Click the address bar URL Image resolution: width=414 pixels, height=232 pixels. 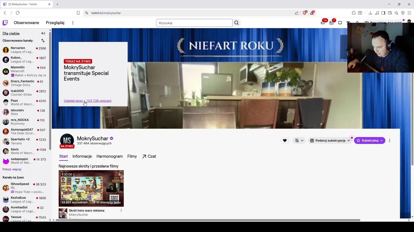pyautogui.click(x=106, y=13)
